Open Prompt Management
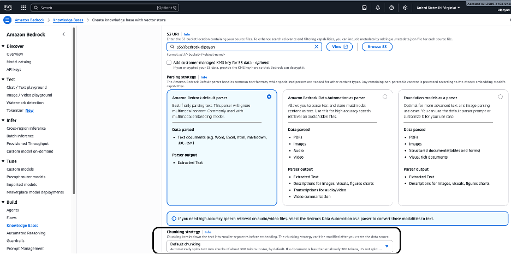511x254 pixels. coord(25,249)
